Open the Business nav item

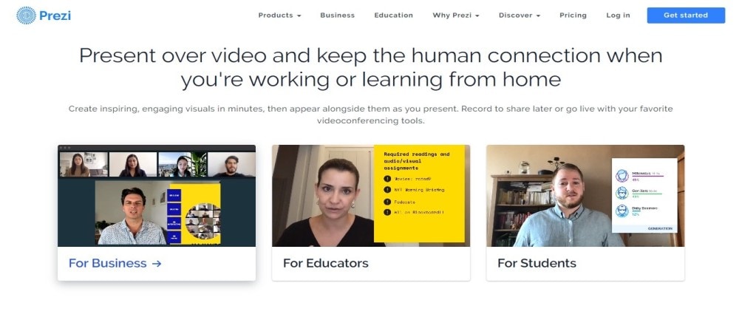[x=338, y=16]
